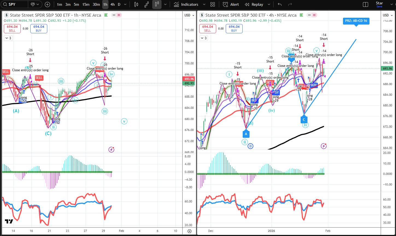The width and height of the screenshot is (396, 236).
Task: Click the blue 694.04 BUY button on the 4h chart
Action: click(234, 29)
